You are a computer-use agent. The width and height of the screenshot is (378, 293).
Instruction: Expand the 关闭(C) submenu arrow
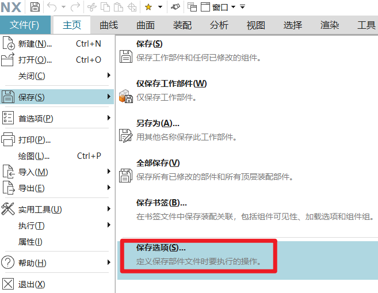pyautogui.click(x=109, y=75)
